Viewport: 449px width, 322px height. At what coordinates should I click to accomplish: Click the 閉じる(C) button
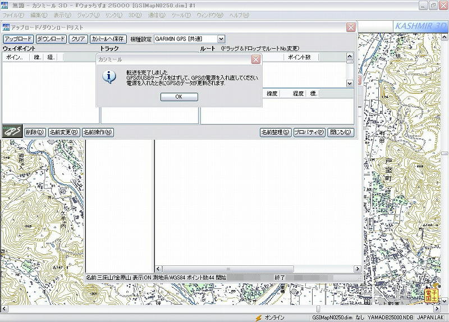341,132
